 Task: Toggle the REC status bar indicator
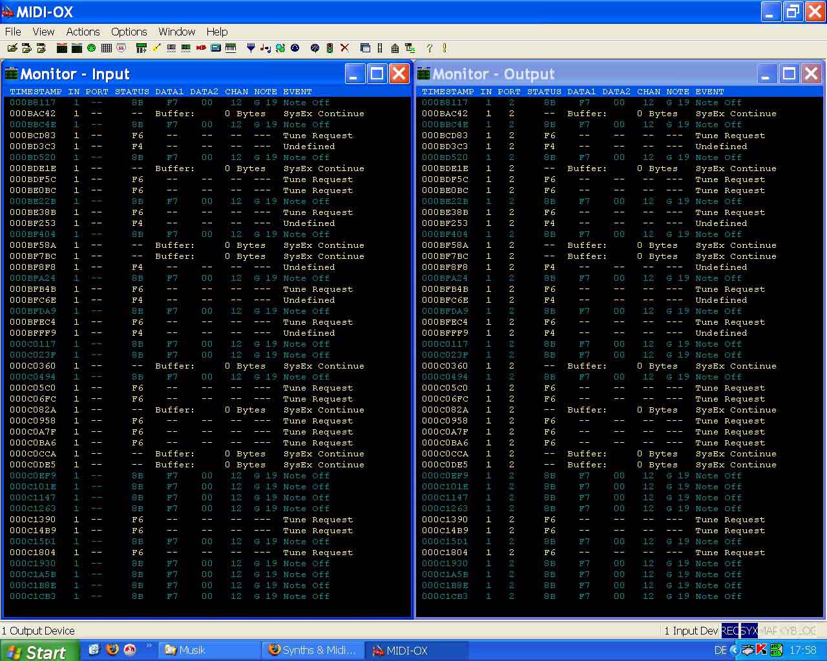pos(730,631)
